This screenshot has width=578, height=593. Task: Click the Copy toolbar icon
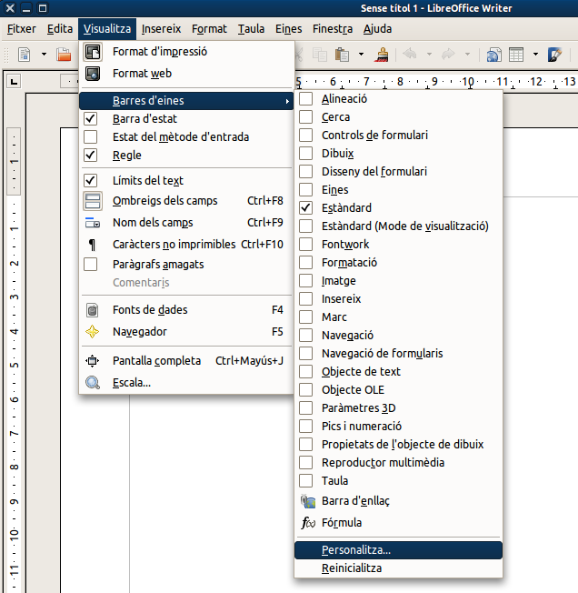pos(320,55)
